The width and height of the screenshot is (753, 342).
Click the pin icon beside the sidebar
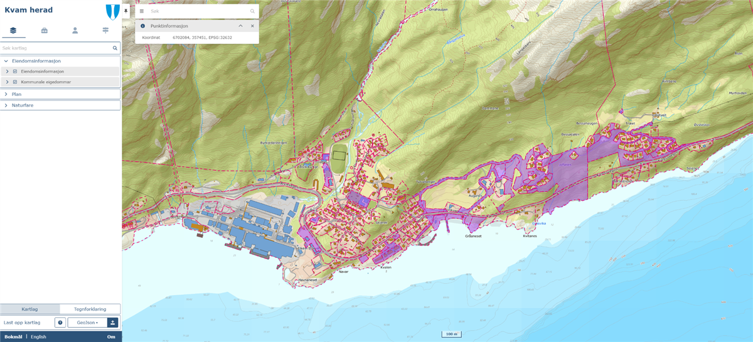(126, 11)
